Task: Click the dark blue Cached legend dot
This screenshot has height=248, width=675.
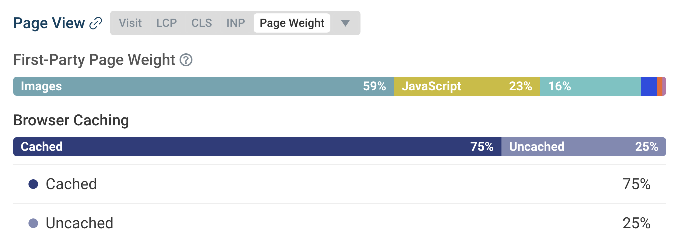Action: point(33,184)
